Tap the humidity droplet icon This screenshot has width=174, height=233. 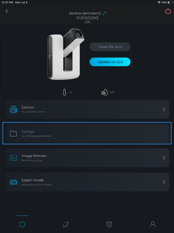pos(105,92)
